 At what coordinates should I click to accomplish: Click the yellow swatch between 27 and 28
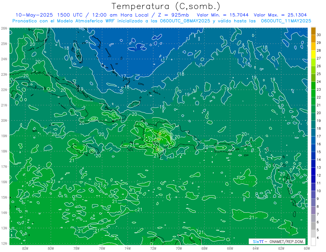click(x=313, y=54)
